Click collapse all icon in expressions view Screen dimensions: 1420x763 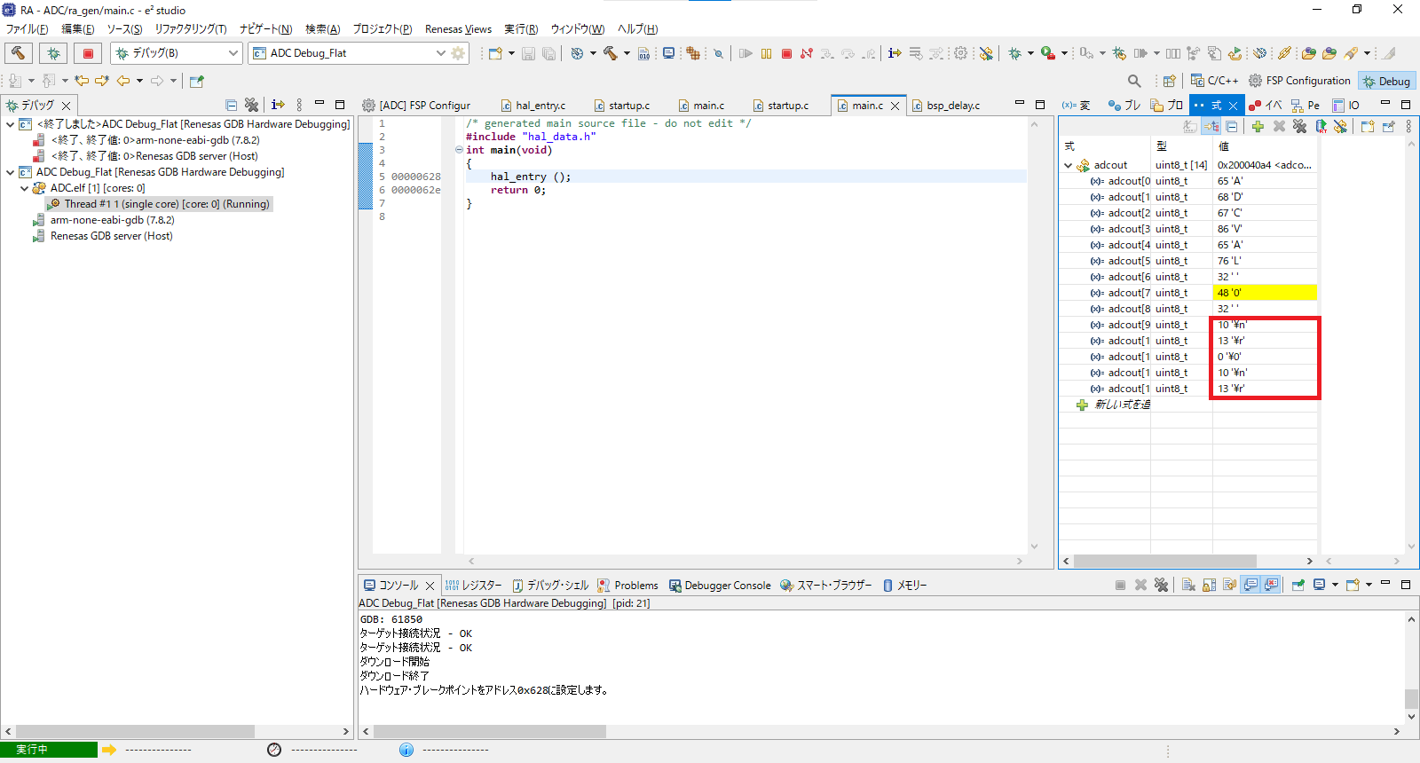[1232, 127]
